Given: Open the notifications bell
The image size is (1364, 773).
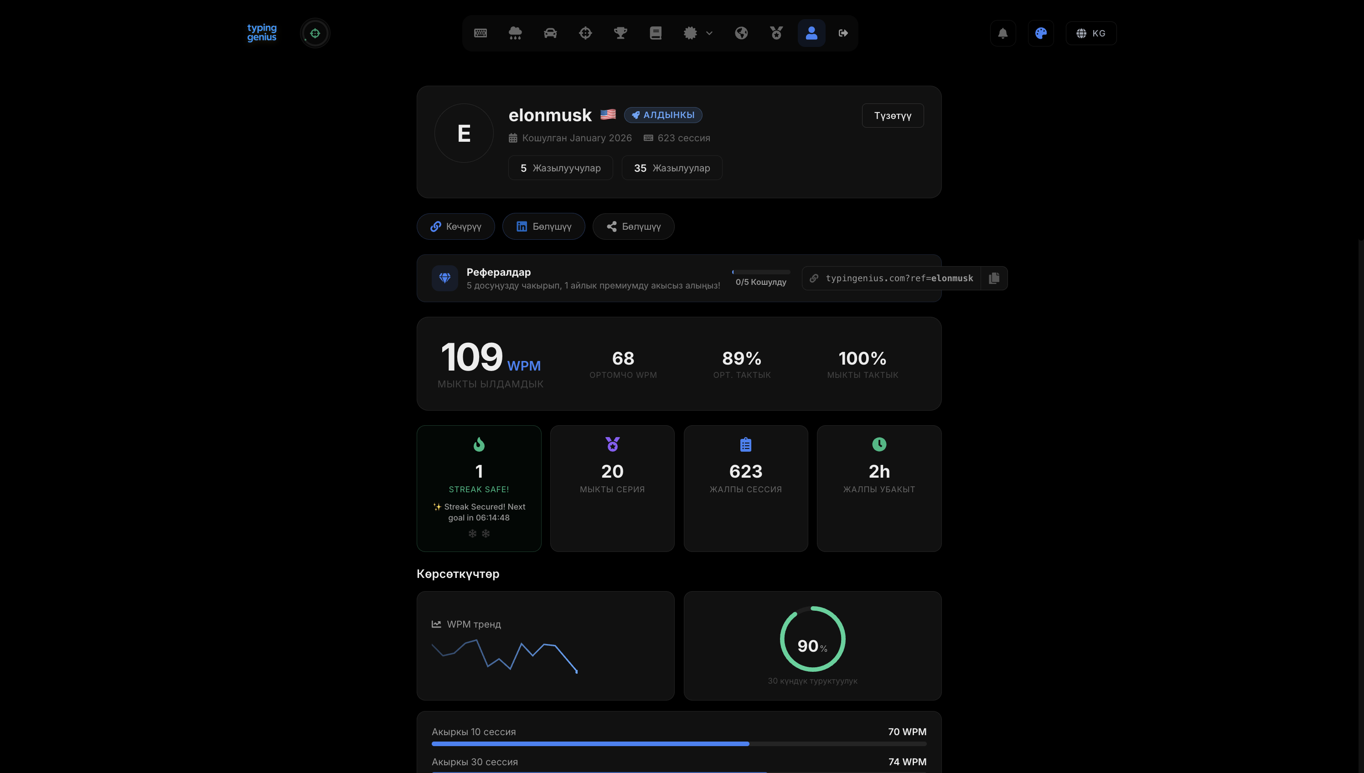Looking at the screenshot, I should [1002, 33].
